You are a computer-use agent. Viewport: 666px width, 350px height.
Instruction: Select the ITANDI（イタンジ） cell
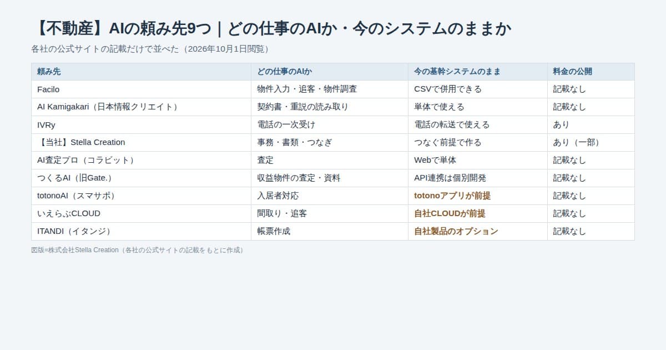[142, 232]
